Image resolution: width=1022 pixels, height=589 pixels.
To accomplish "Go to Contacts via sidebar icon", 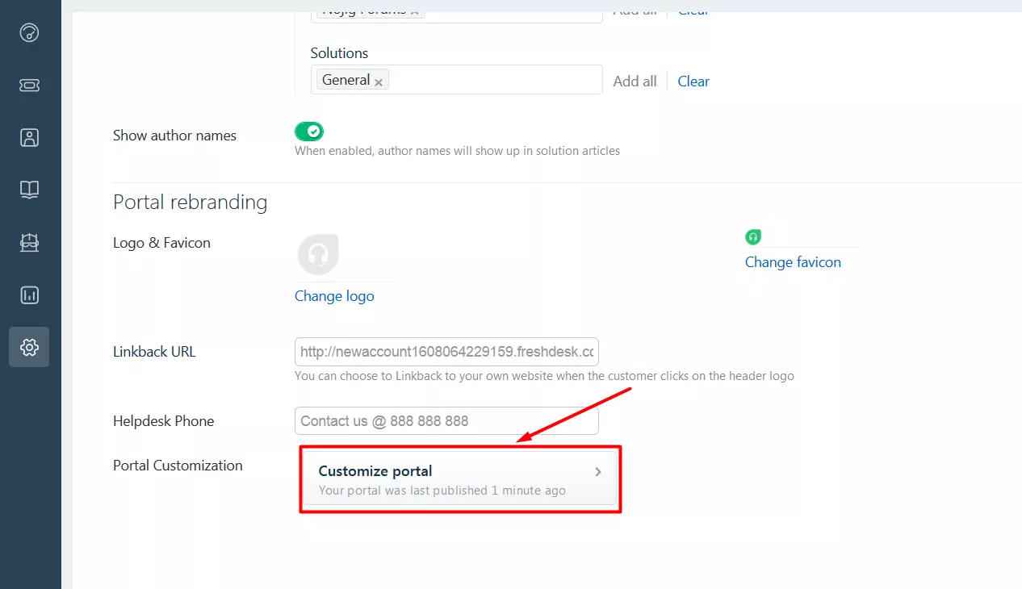I will (29, 137).
